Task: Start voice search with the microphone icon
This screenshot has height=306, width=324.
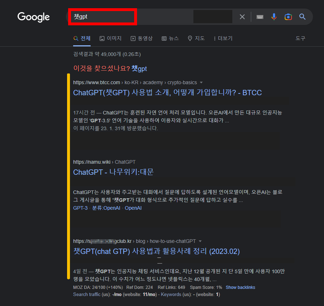Action: click(274, 16)
